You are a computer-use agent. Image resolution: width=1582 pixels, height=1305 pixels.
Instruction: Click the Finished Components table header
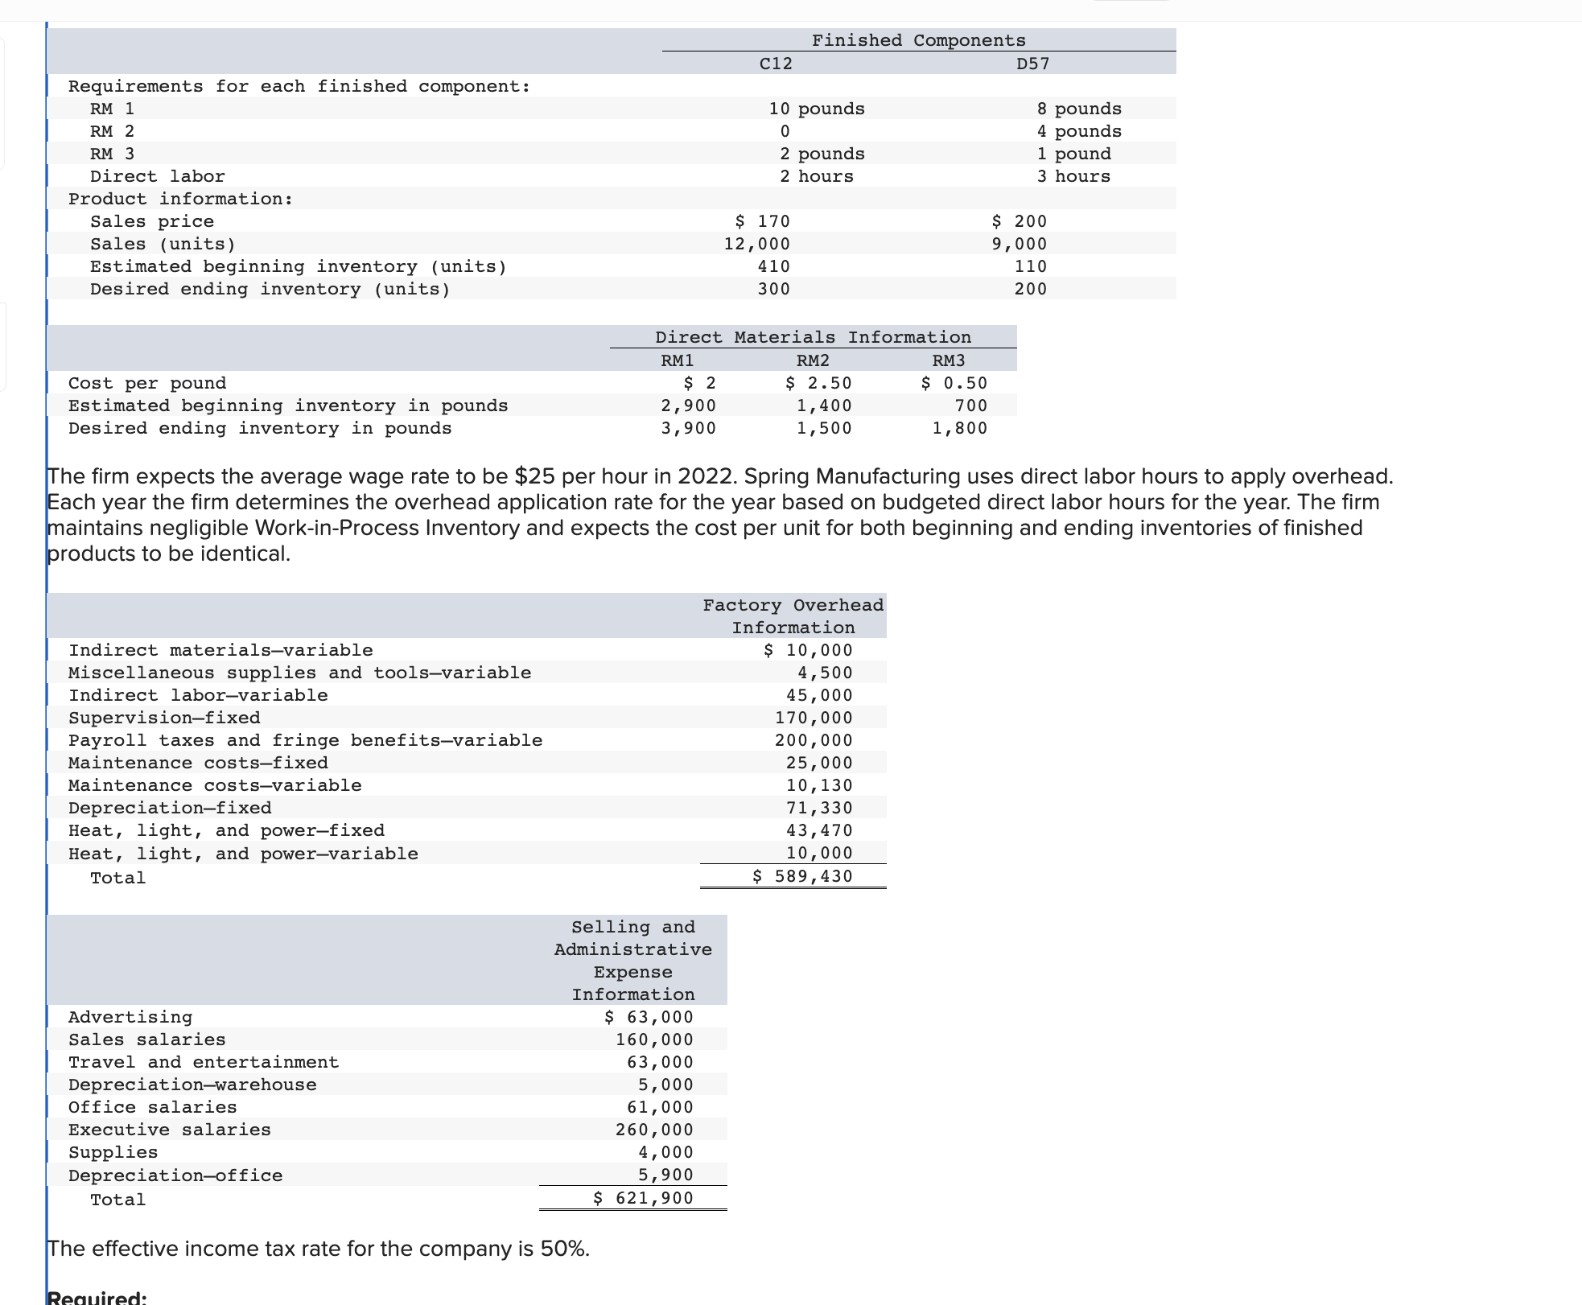click(x=918, y=40)
